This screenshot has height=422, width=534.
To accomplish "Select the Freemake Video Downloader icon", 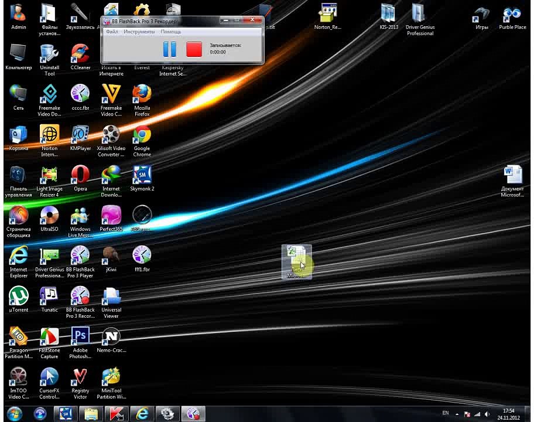I will tap(49, 100).
